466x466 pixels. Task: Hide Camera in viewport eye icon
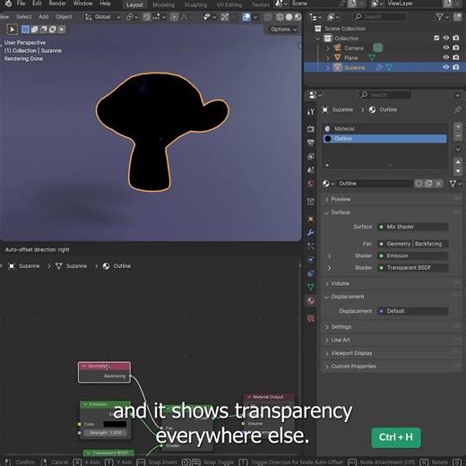pos(446,47)
